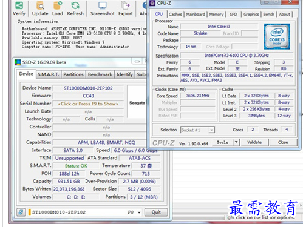Open the Mainboard tab in CPU-Z
This screenshot has height=227, width=303.
tap(196, 15)
